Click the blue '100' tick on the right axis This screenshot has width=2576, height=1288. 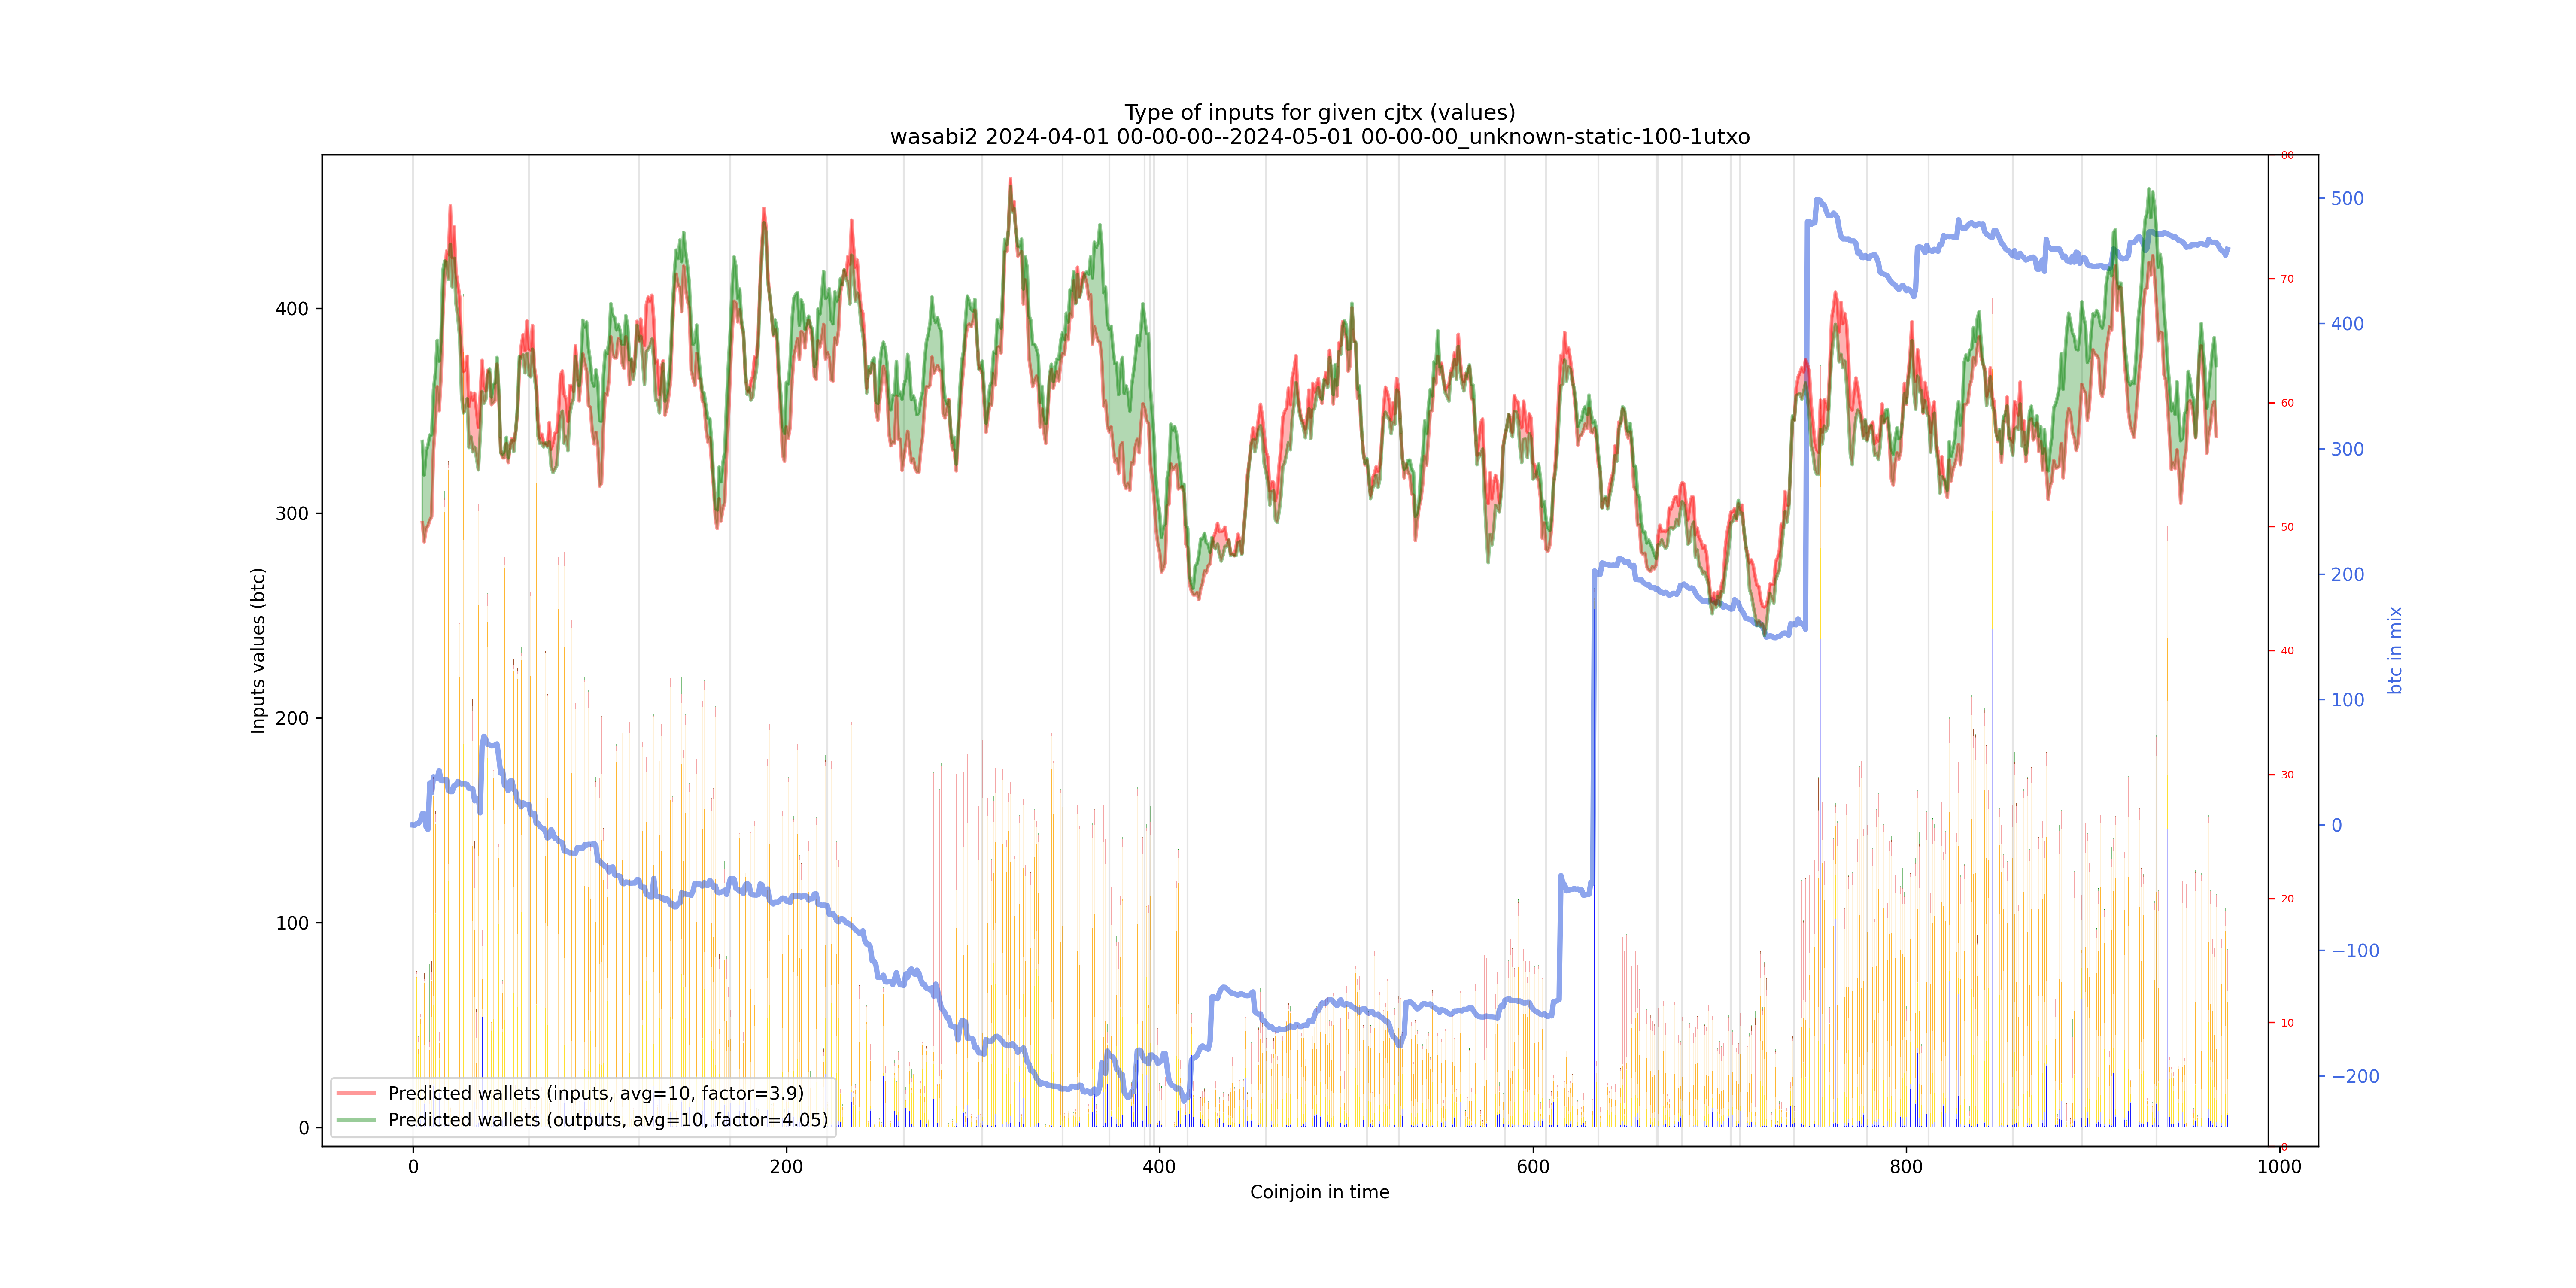pos(2347,700)
